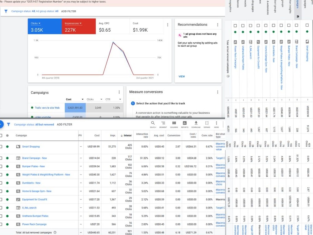Tick checkbox for Brand Campaign - New row
This screenshot has height=235, width=313.
click(1, 158)
